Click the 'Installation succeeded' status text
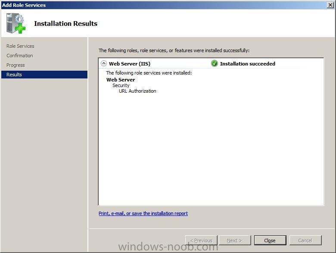The image size is (336, 253). point(248,64)
